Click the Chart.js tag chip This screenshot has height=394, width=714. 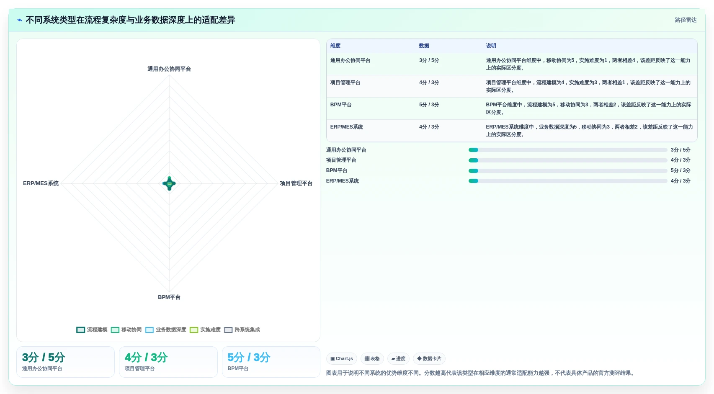click(342, 359)
